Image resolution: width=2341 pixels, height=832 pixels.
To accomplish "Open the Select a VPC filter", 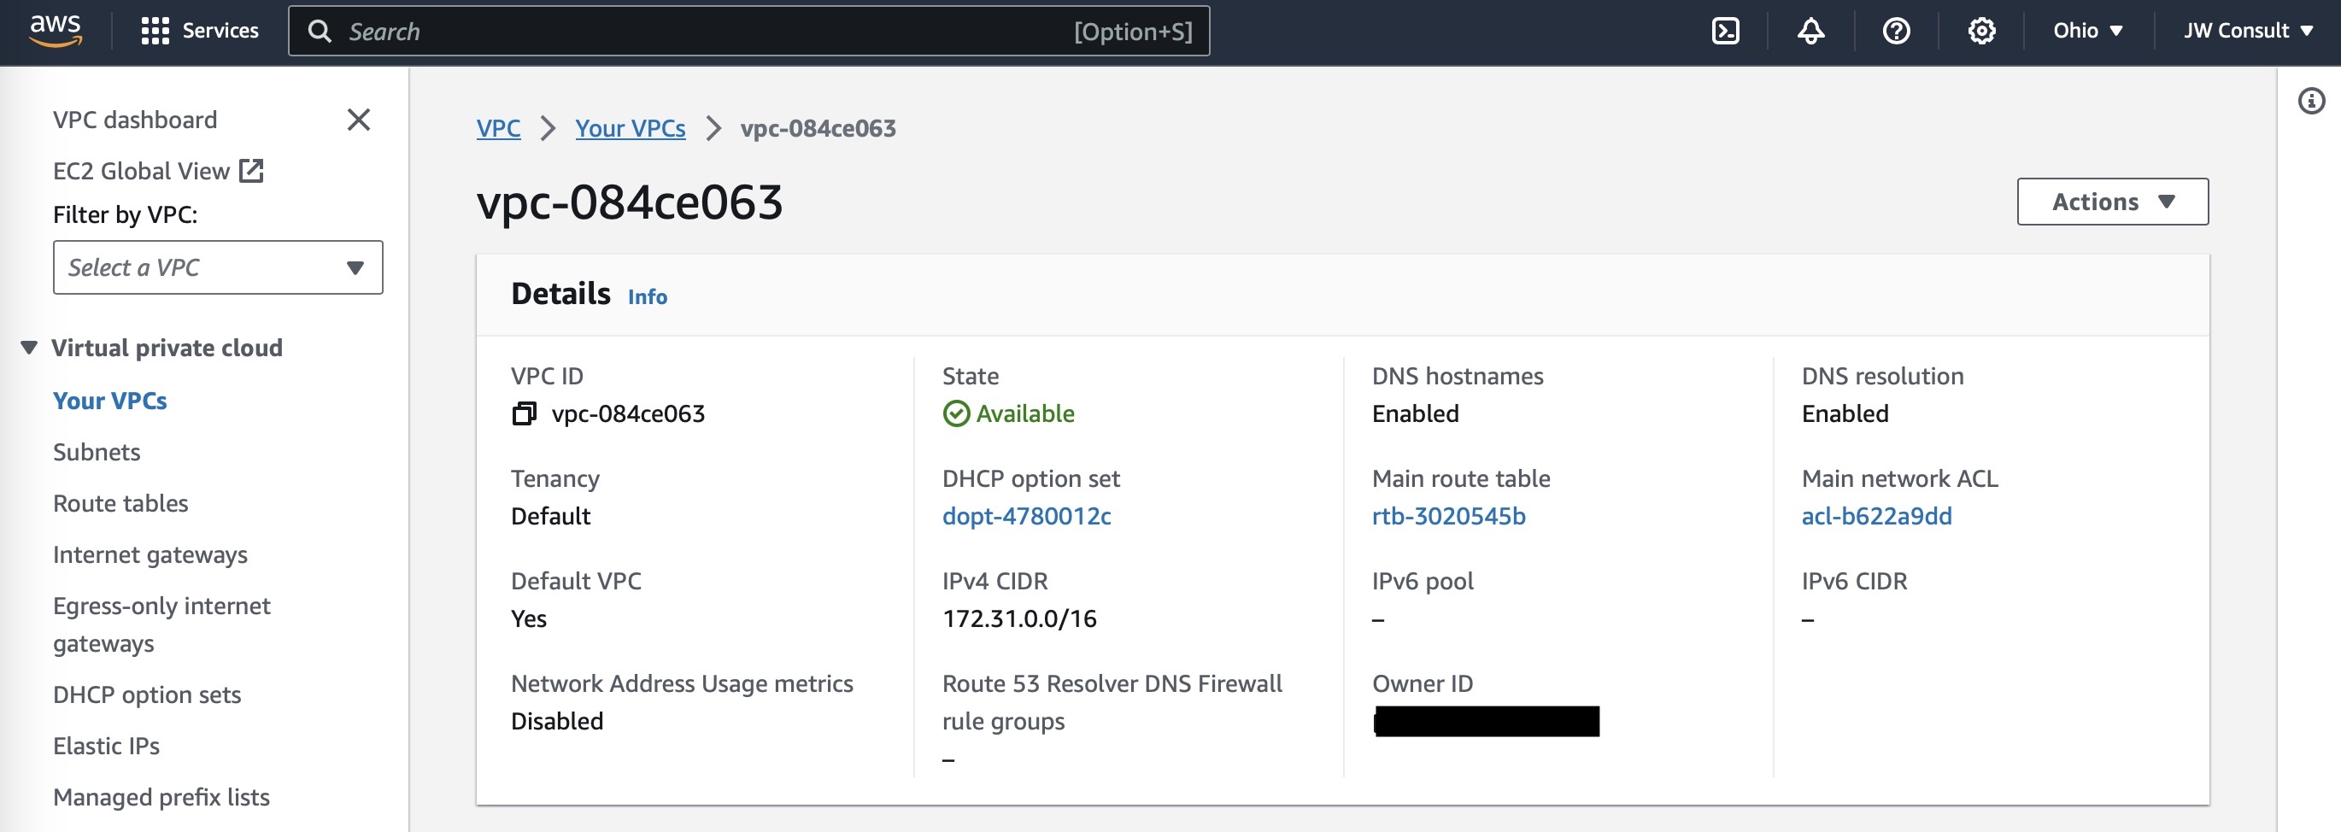I will coord(217,267).
